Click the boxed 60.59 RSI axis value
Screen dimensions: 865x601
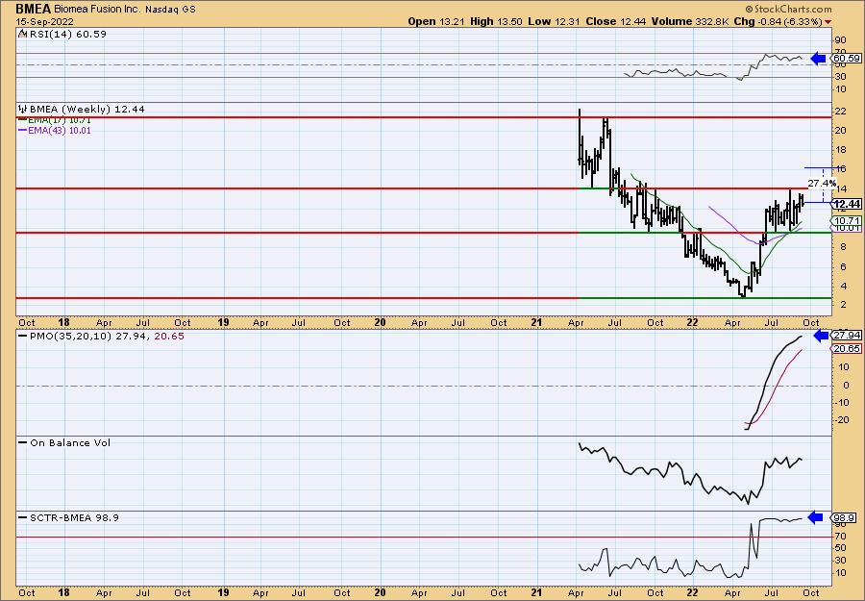(x=847, y=58)
